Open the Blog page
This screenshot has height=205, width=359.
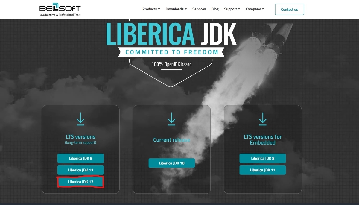pyautogui.click(x=215, y=9)
